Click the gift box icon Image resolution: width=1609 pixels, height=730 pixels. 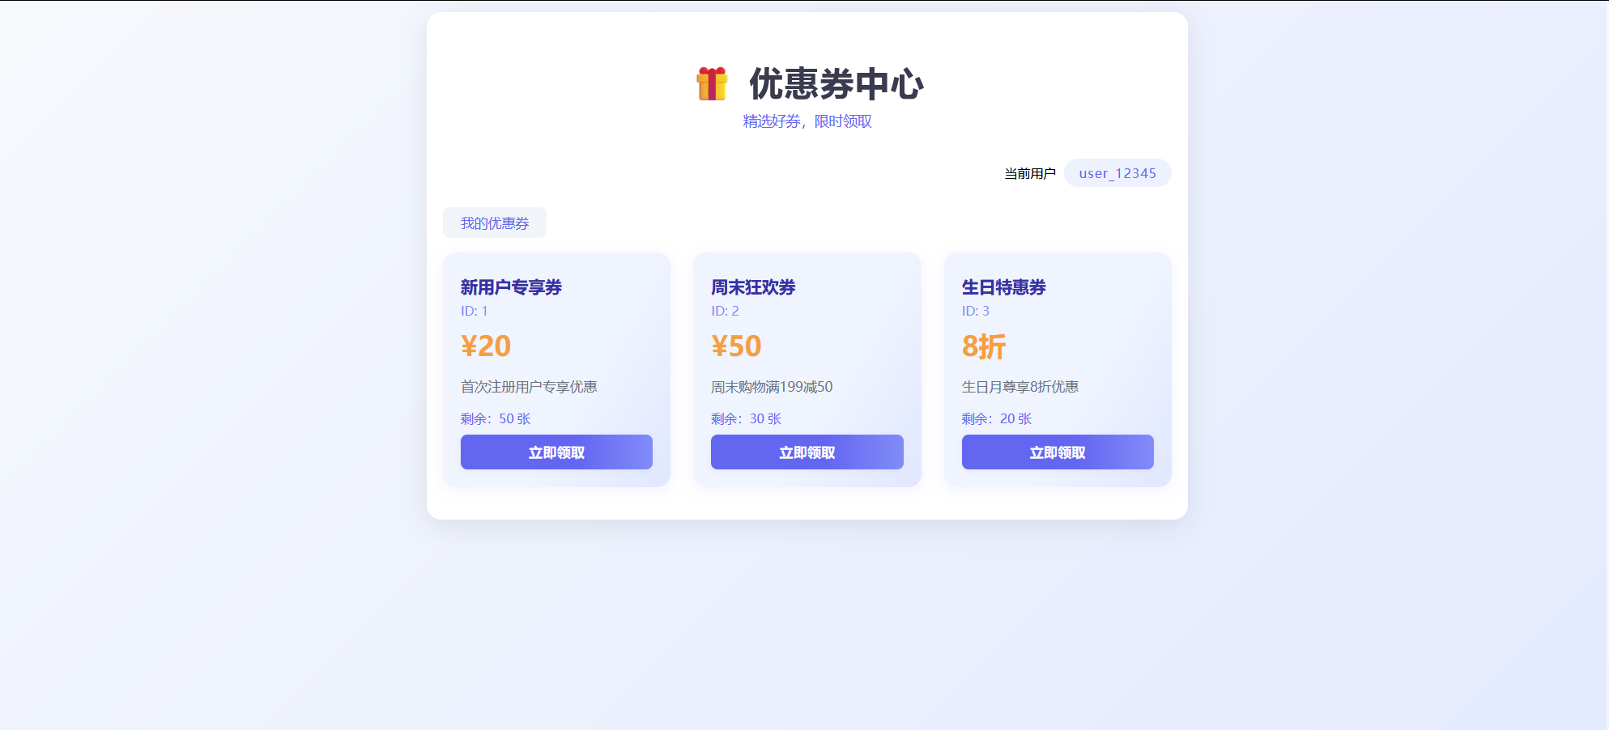[x=712, y=84]
